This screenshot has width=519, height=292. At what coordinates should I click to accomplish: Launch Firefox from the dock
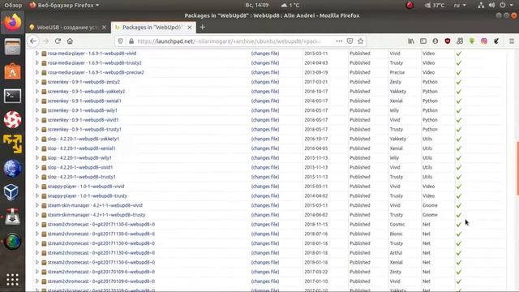click(x=13, y=23)
